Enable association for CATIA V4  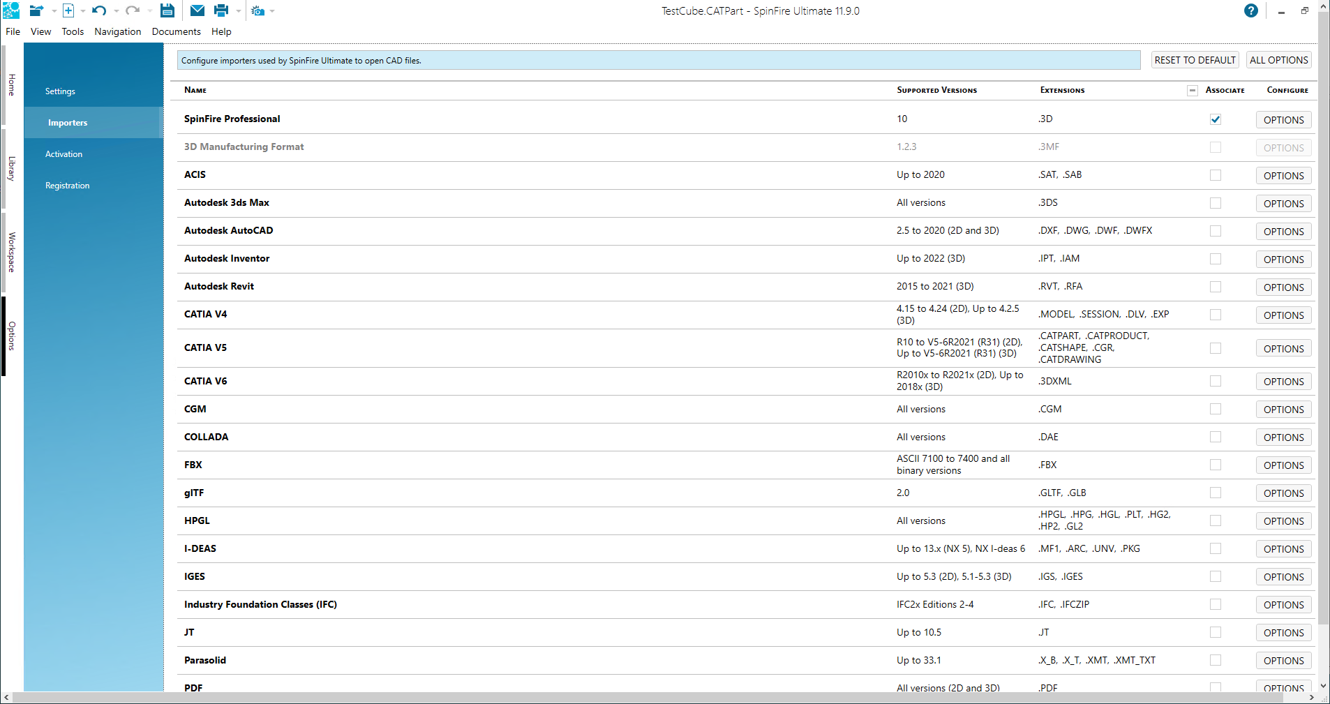1216,315
